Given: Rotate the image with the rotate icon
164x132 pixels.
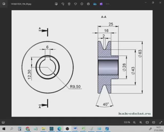Looking at the screenshot, I should click(x=63, y=4).
